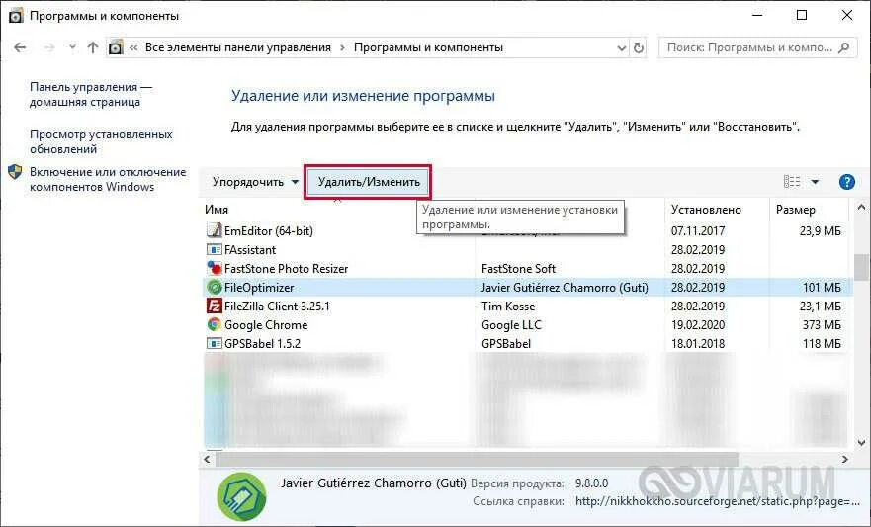Go back with the left arrow

pos(20,47)
